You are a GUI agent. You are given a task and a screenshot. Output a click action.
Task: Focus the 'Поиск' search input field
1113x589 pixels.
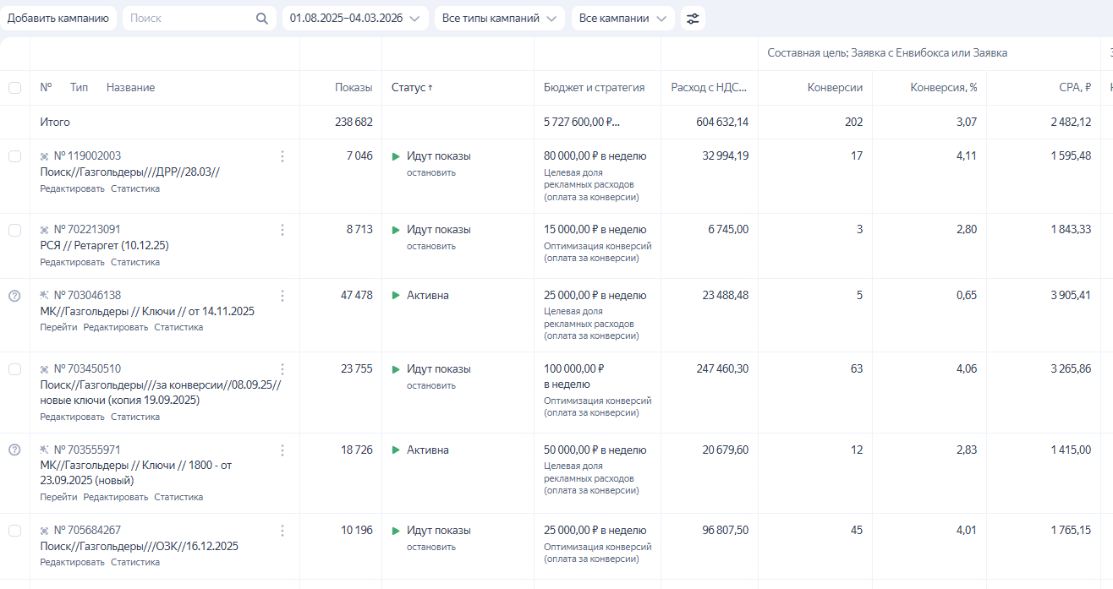[190, 19]
